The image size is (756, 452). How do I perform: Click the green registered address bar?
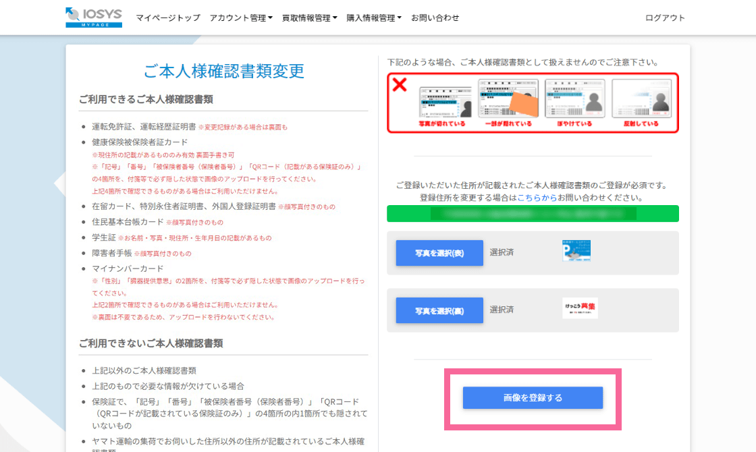coord(533,214)
